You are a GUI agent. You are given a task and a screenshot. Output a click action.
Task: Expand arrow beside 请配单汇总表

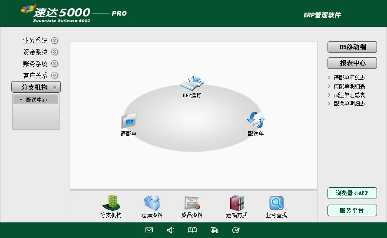point(329,78)
